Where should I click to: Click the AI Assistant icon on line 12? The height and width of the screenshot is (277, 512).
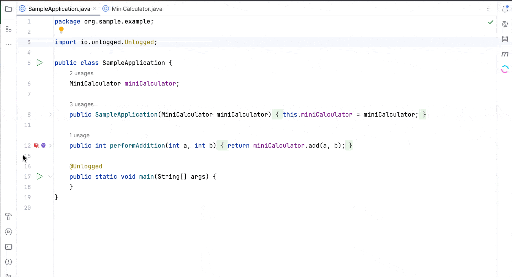[x=43, y=145]
